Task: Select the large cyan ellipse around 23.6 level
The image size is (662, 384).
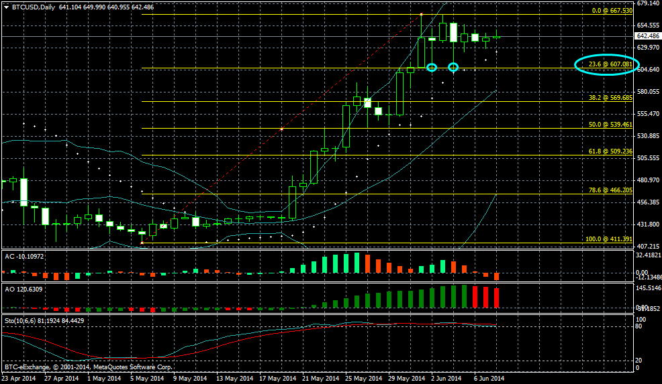Action: click(x=604, y=64)
